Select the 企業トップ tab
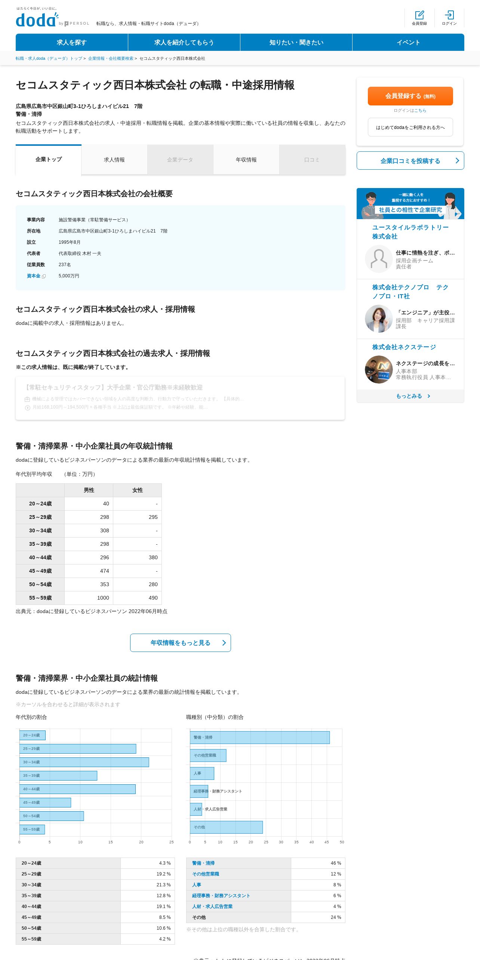 (x=49, y=160)
